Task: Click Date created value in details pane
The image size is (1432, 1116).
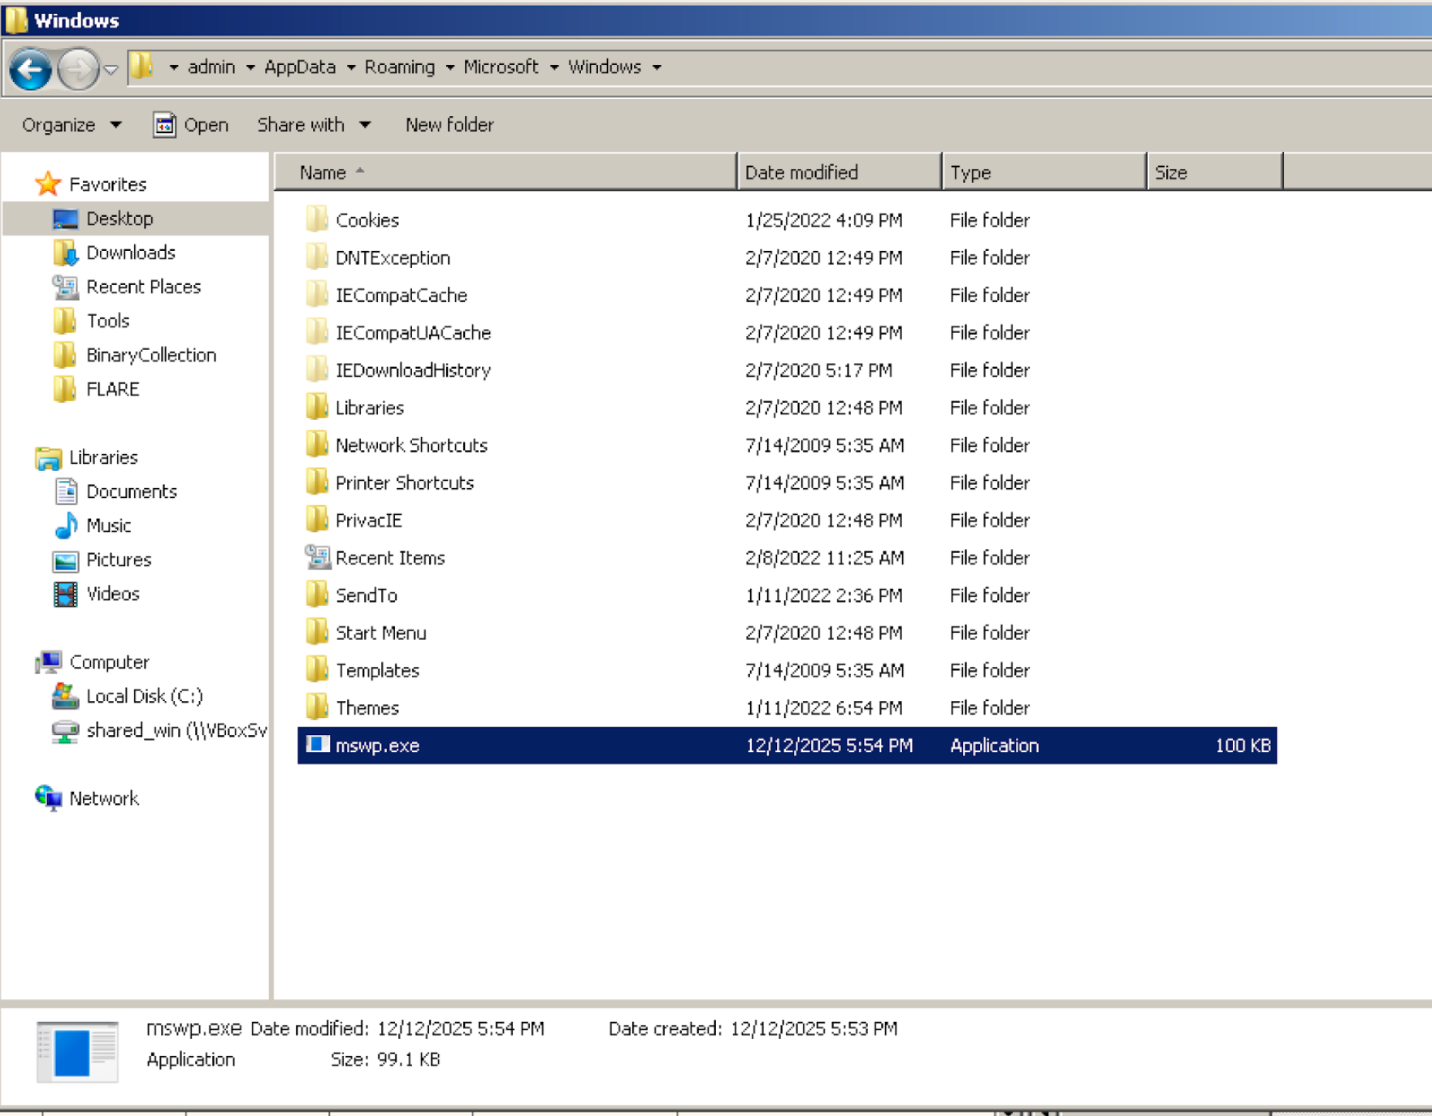Action: pyautogui.click(x=814, y=1029)
